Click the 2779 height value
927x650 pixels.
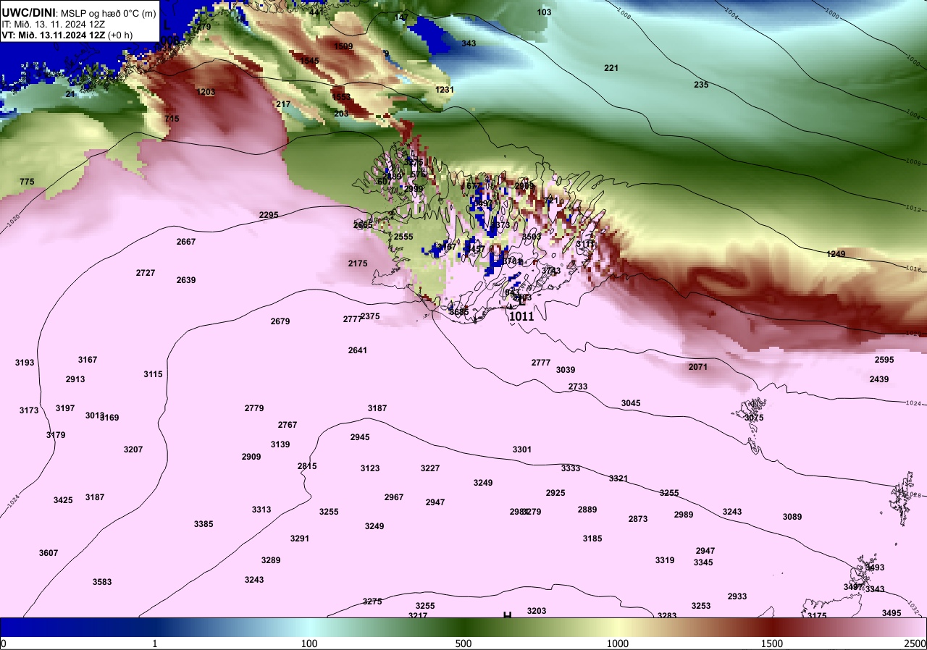[254, 408]
